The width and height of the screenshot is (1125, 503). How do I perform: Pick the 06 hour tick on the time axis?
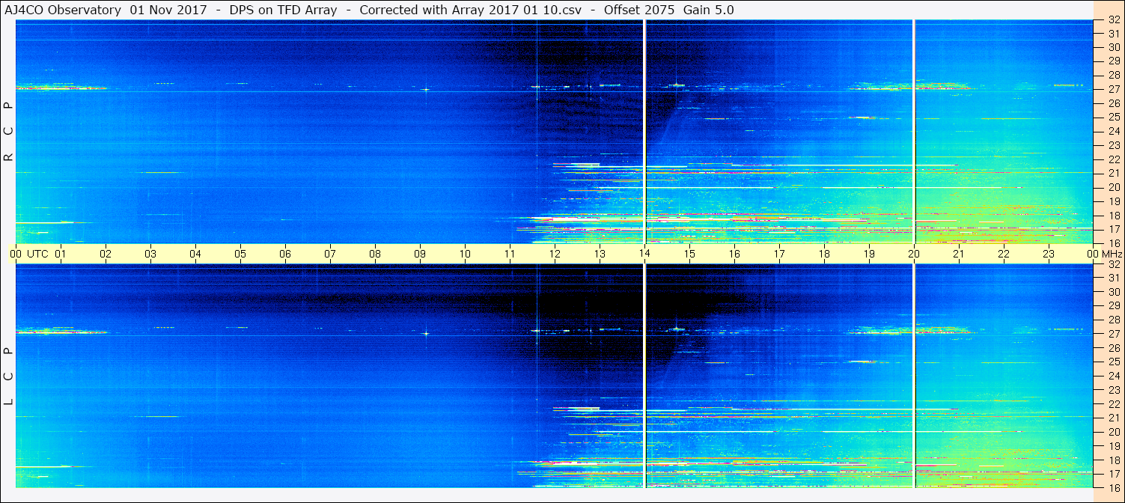285,254
